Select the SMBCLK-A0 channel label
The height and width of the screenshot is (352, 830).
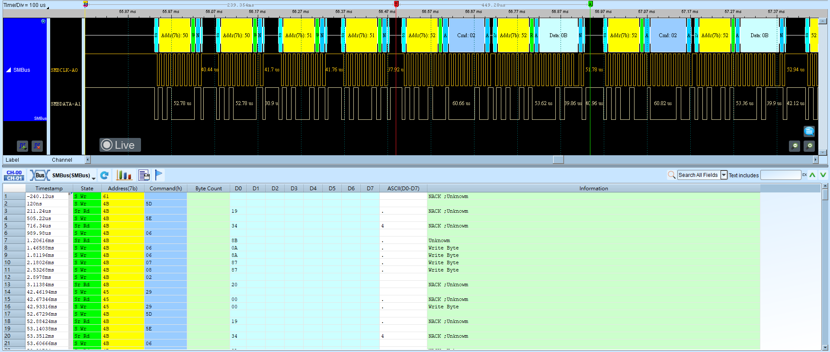tap(64, 70)
